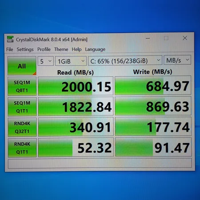
Task: Click RND4K Q1T1 write value 91.47
Action: click(x=153, y=147)
